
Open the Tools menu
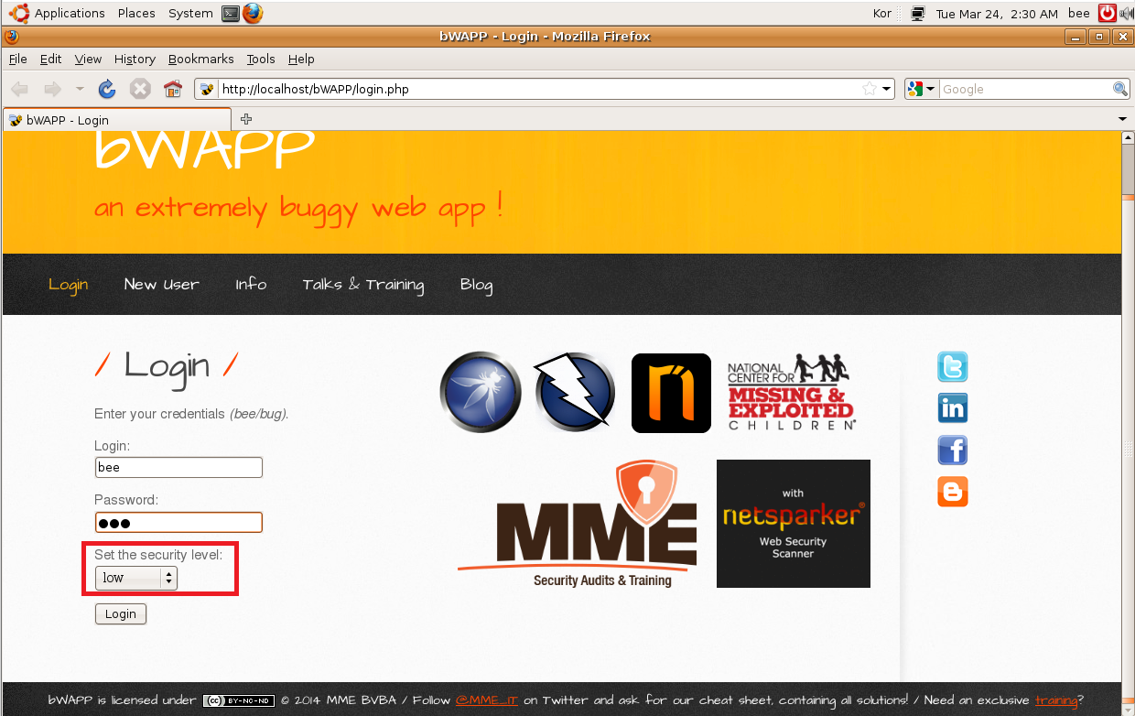[x=260, y=59]
